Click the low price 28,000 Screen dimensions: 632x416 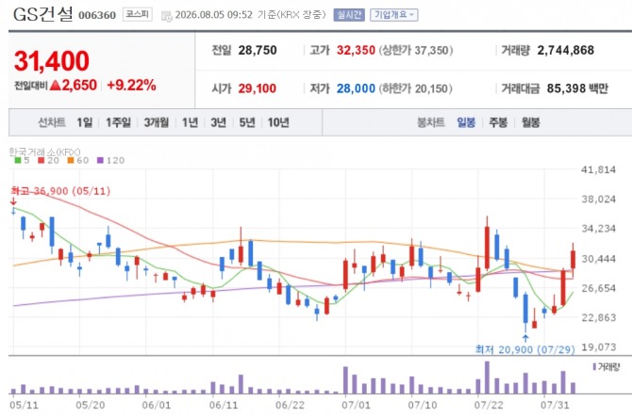(x=356, y=88)
